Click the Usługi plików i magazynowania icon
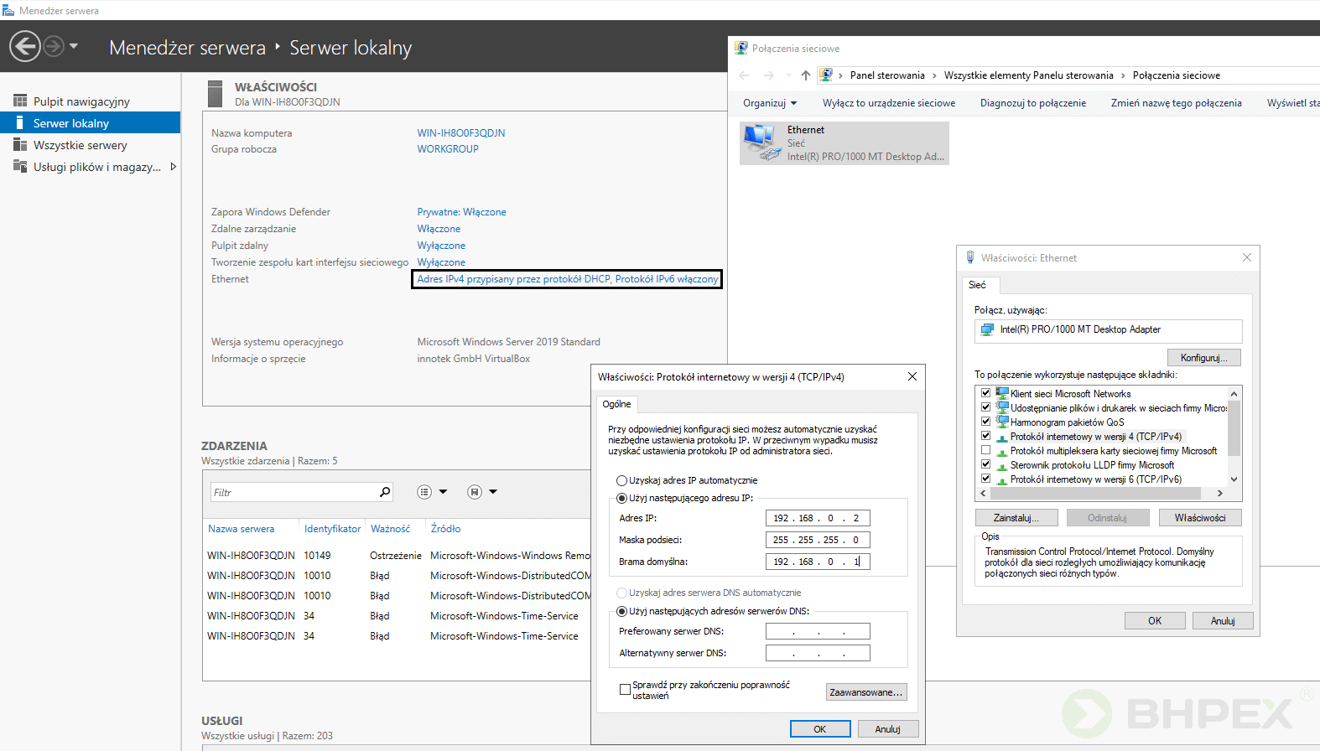 point(20,166)
